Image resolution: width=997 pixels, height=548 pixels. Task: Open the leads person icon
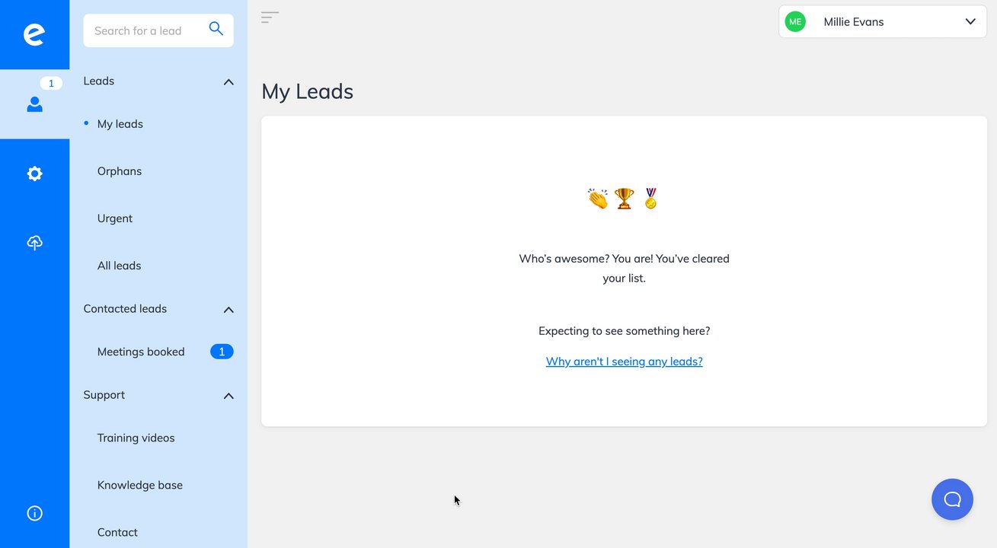click(x=34, y=104)
